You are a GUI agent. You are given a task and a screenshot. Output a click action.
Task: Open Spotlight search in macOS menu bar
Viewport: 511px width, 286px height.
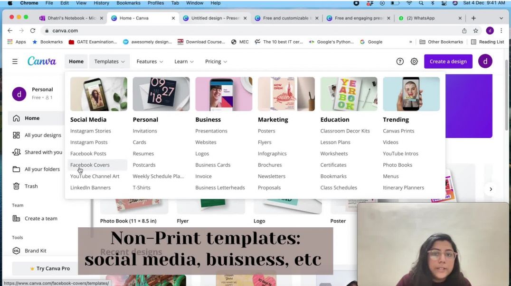coord(421,3)
